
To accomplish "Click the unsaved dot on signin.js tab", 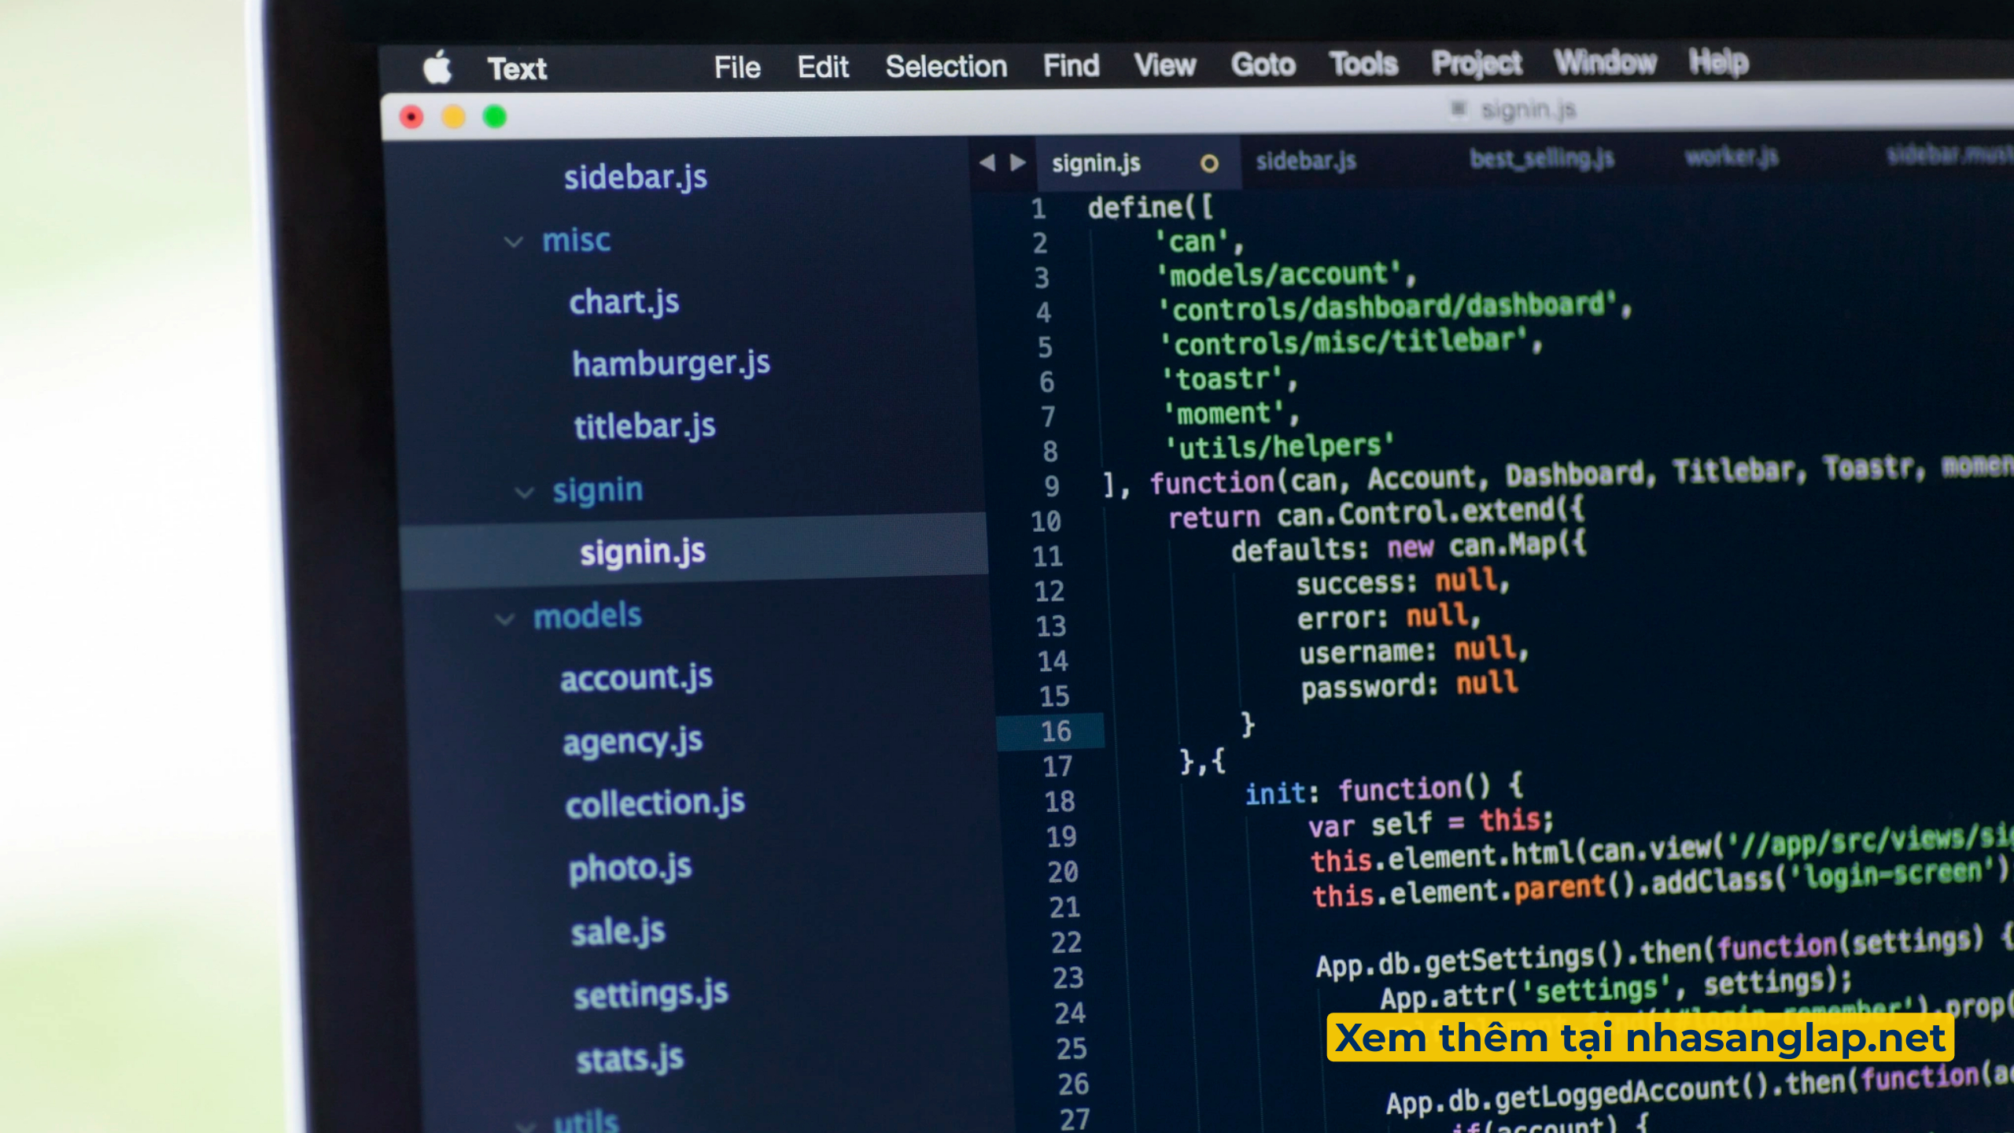I will (1209, 164).
